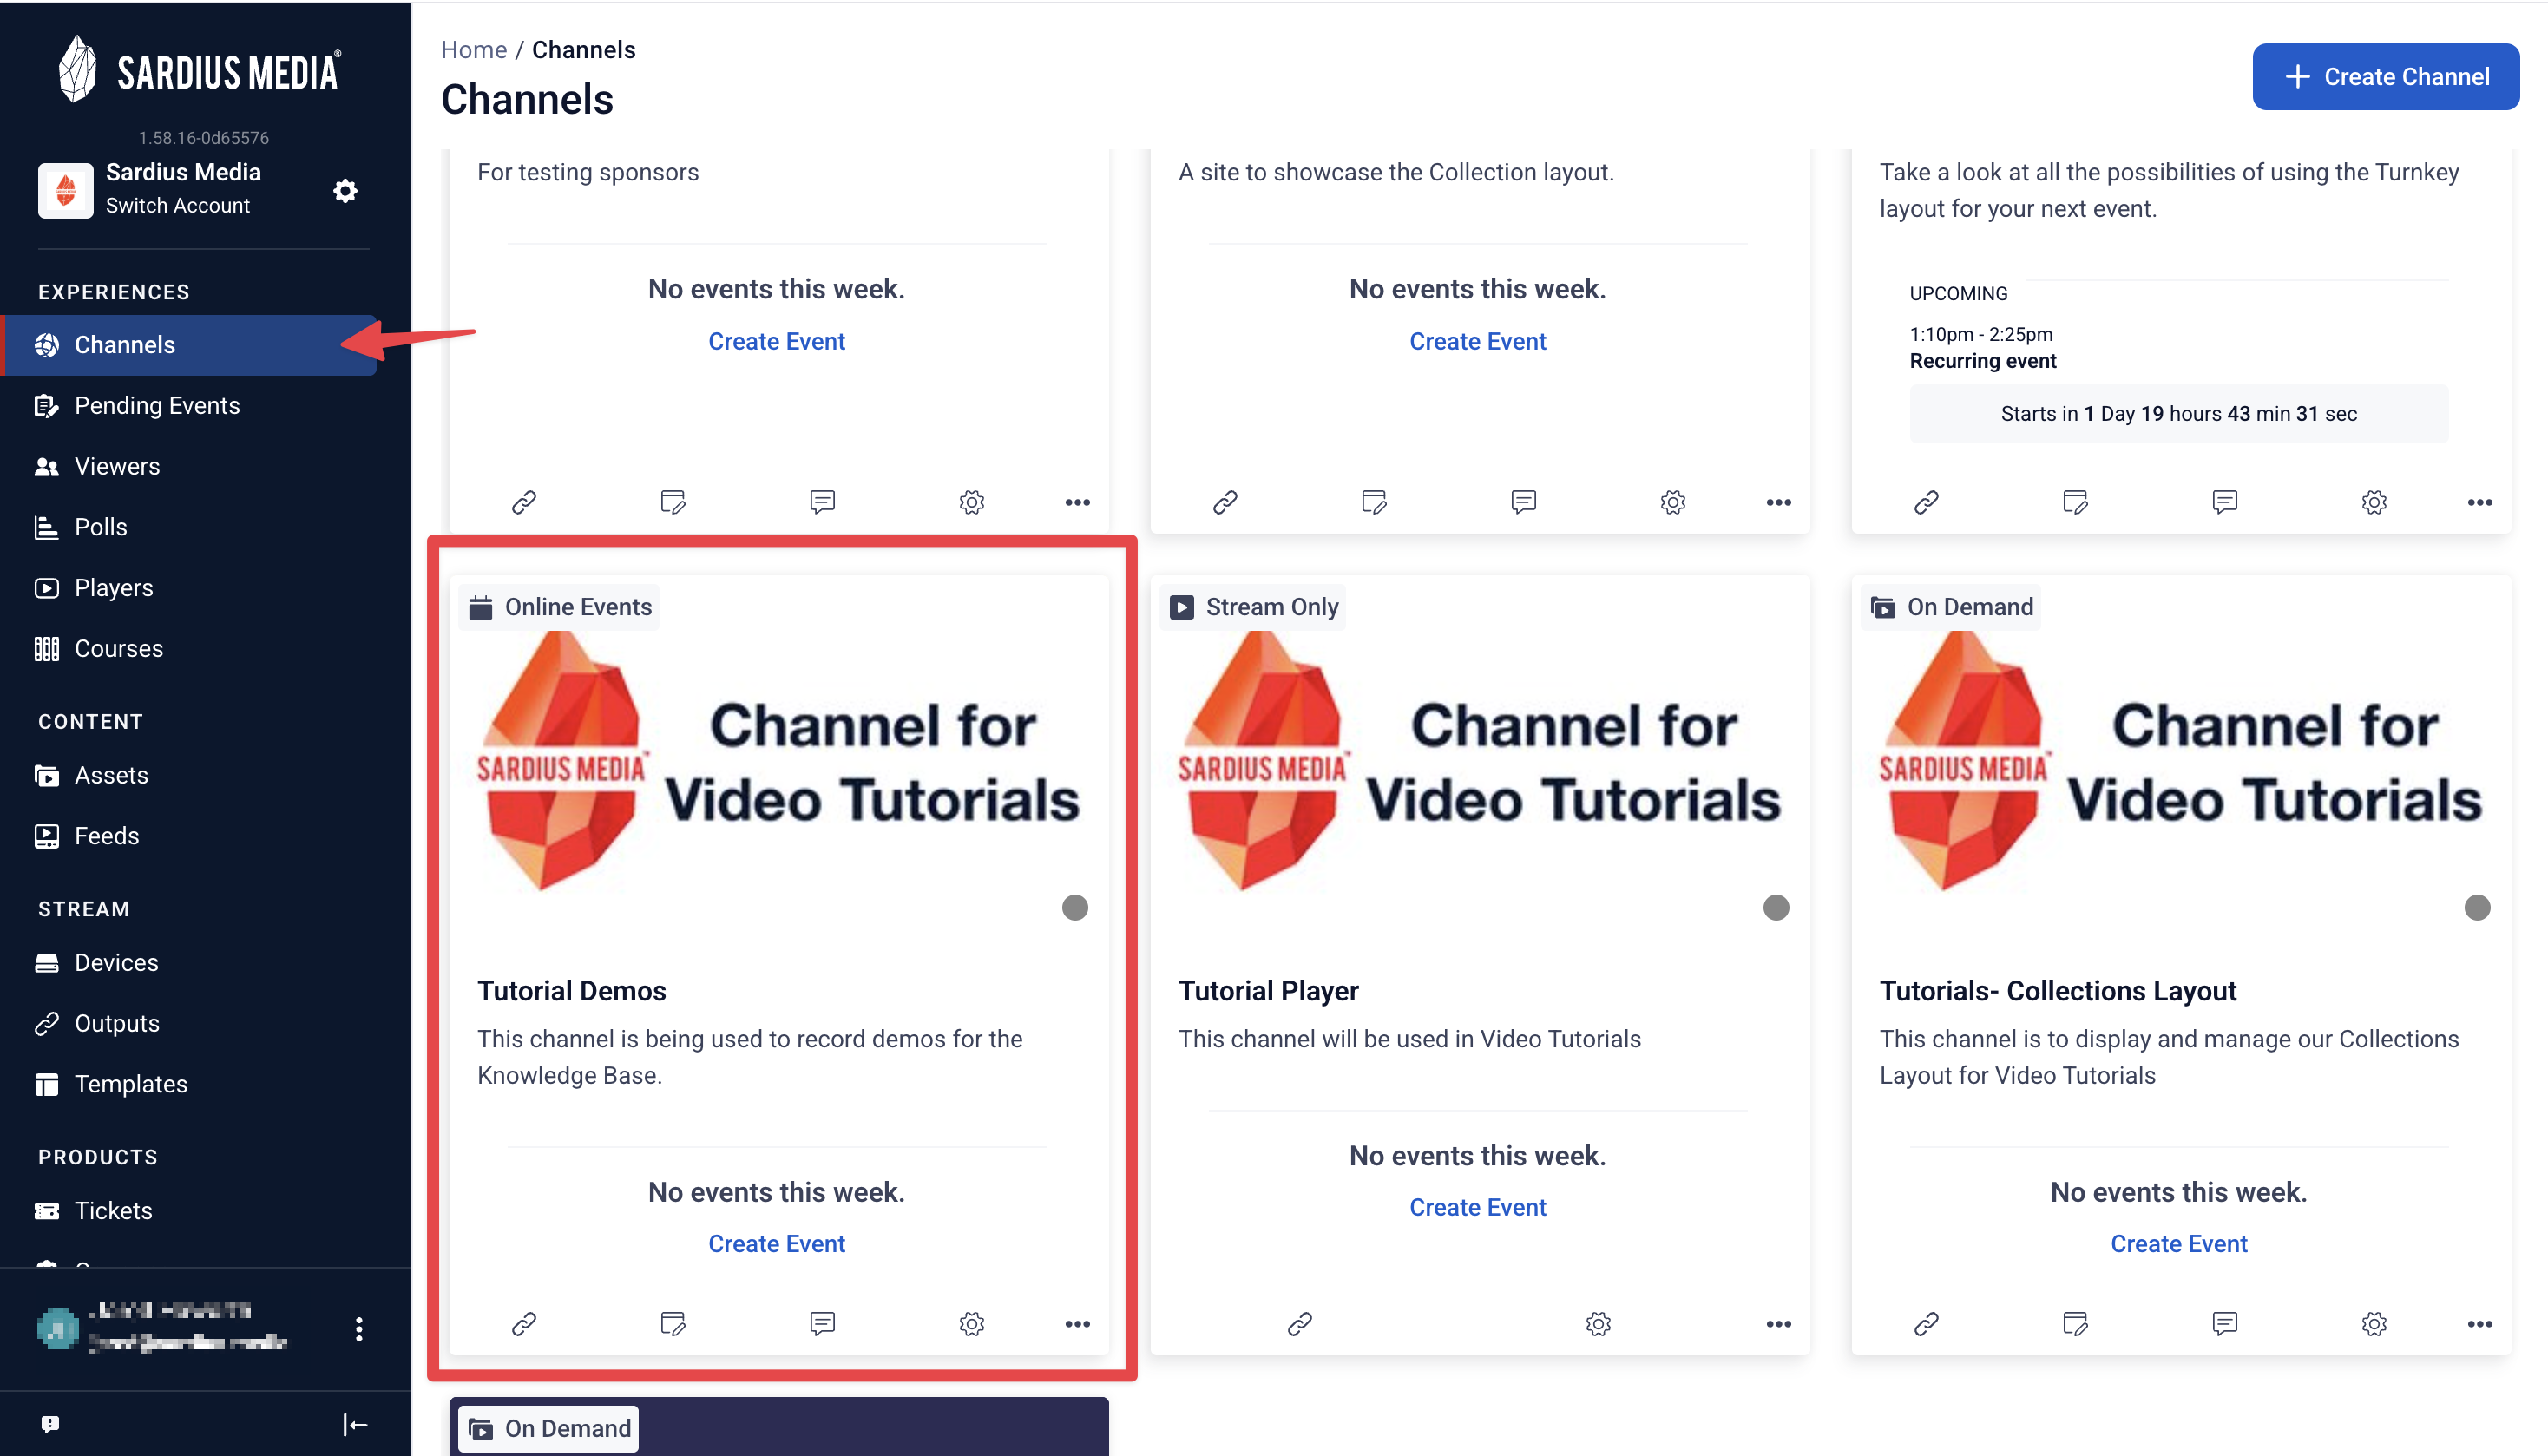The image size is (2548, 1456).
Task: Click link icon on Tutorial Player card
Action: point(1299,1324)
